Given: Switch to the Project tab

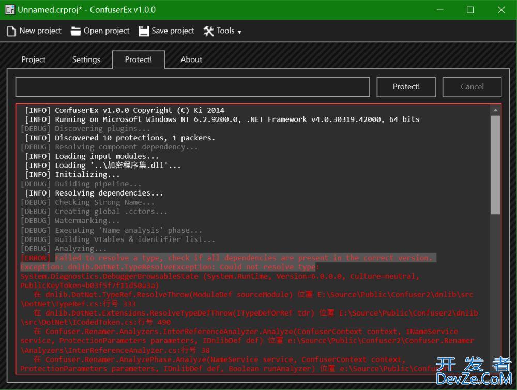Looking at the screenshot, I should point(33,59).
